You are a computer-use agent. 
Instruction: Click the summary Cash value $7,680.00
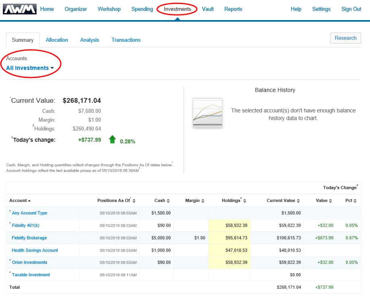[89, 111]
